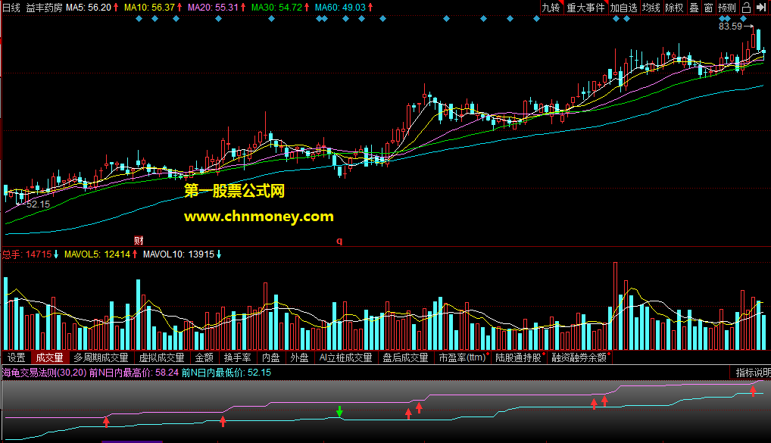Click the 益丰药房 stock name
Viewport: 771px width, 443px height.
44,8
